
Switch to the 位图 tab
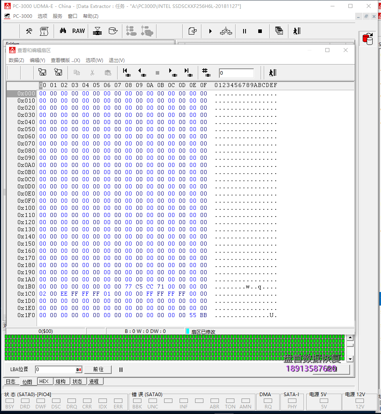[27, 382]
